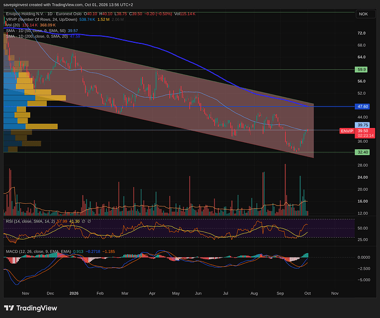
Task: Click the volume MA value 368.09 K
Action: click(48, 25)
